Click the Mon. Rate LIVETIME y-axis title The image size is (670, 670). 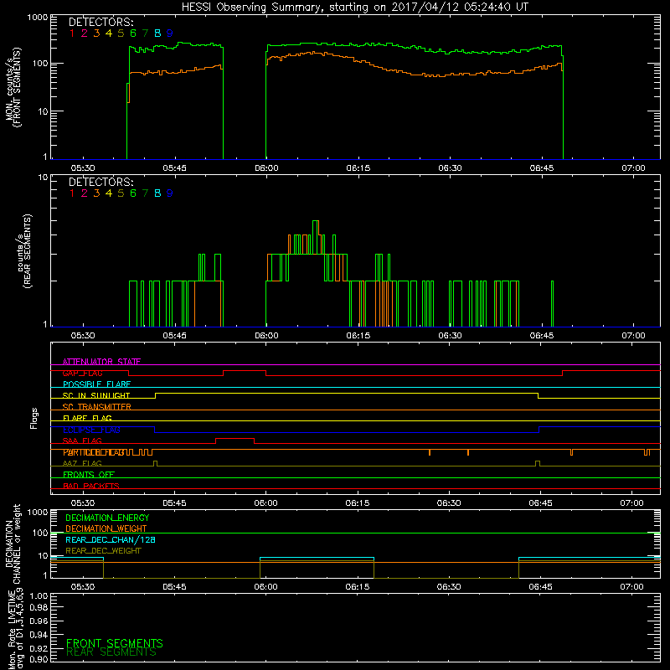[x=17, y=631]
